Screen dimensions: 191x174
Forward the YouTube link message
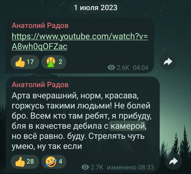168,62
